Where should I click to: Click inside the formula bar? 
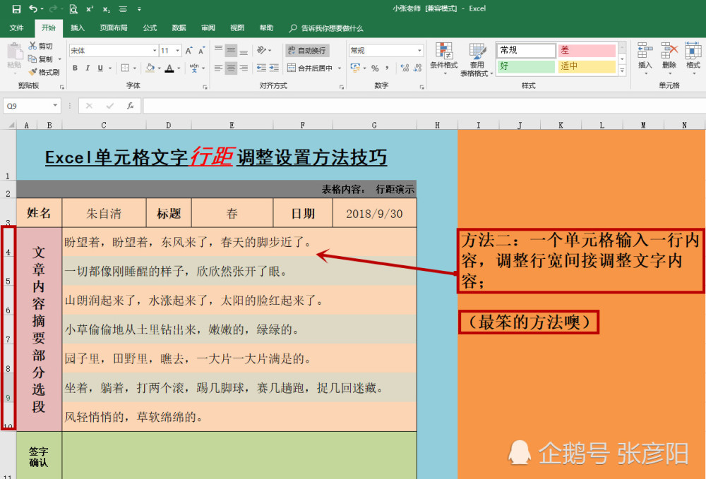[x=423, y=106]
